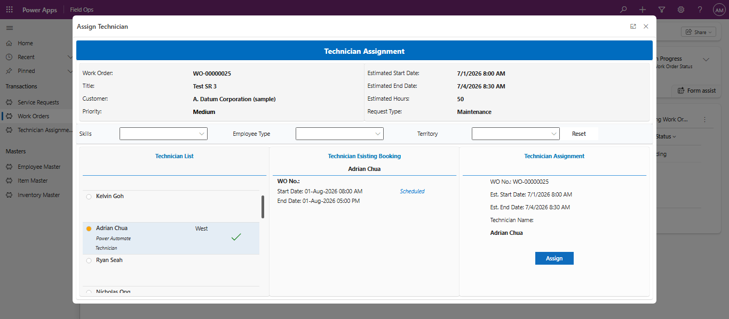Screen dimensions: 729x319
Task: Click the Reset filters button
Action: click(579, 134)
